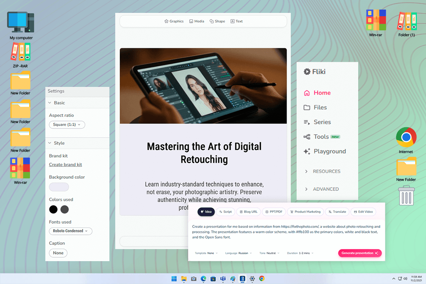Select the Win-rar icon on the left
The width and height of the screenshot is (426, 284).
(20, 171)
